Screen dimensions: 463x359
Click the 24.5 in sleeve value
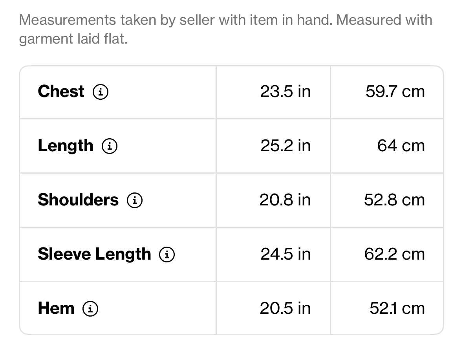coord(285,254)
